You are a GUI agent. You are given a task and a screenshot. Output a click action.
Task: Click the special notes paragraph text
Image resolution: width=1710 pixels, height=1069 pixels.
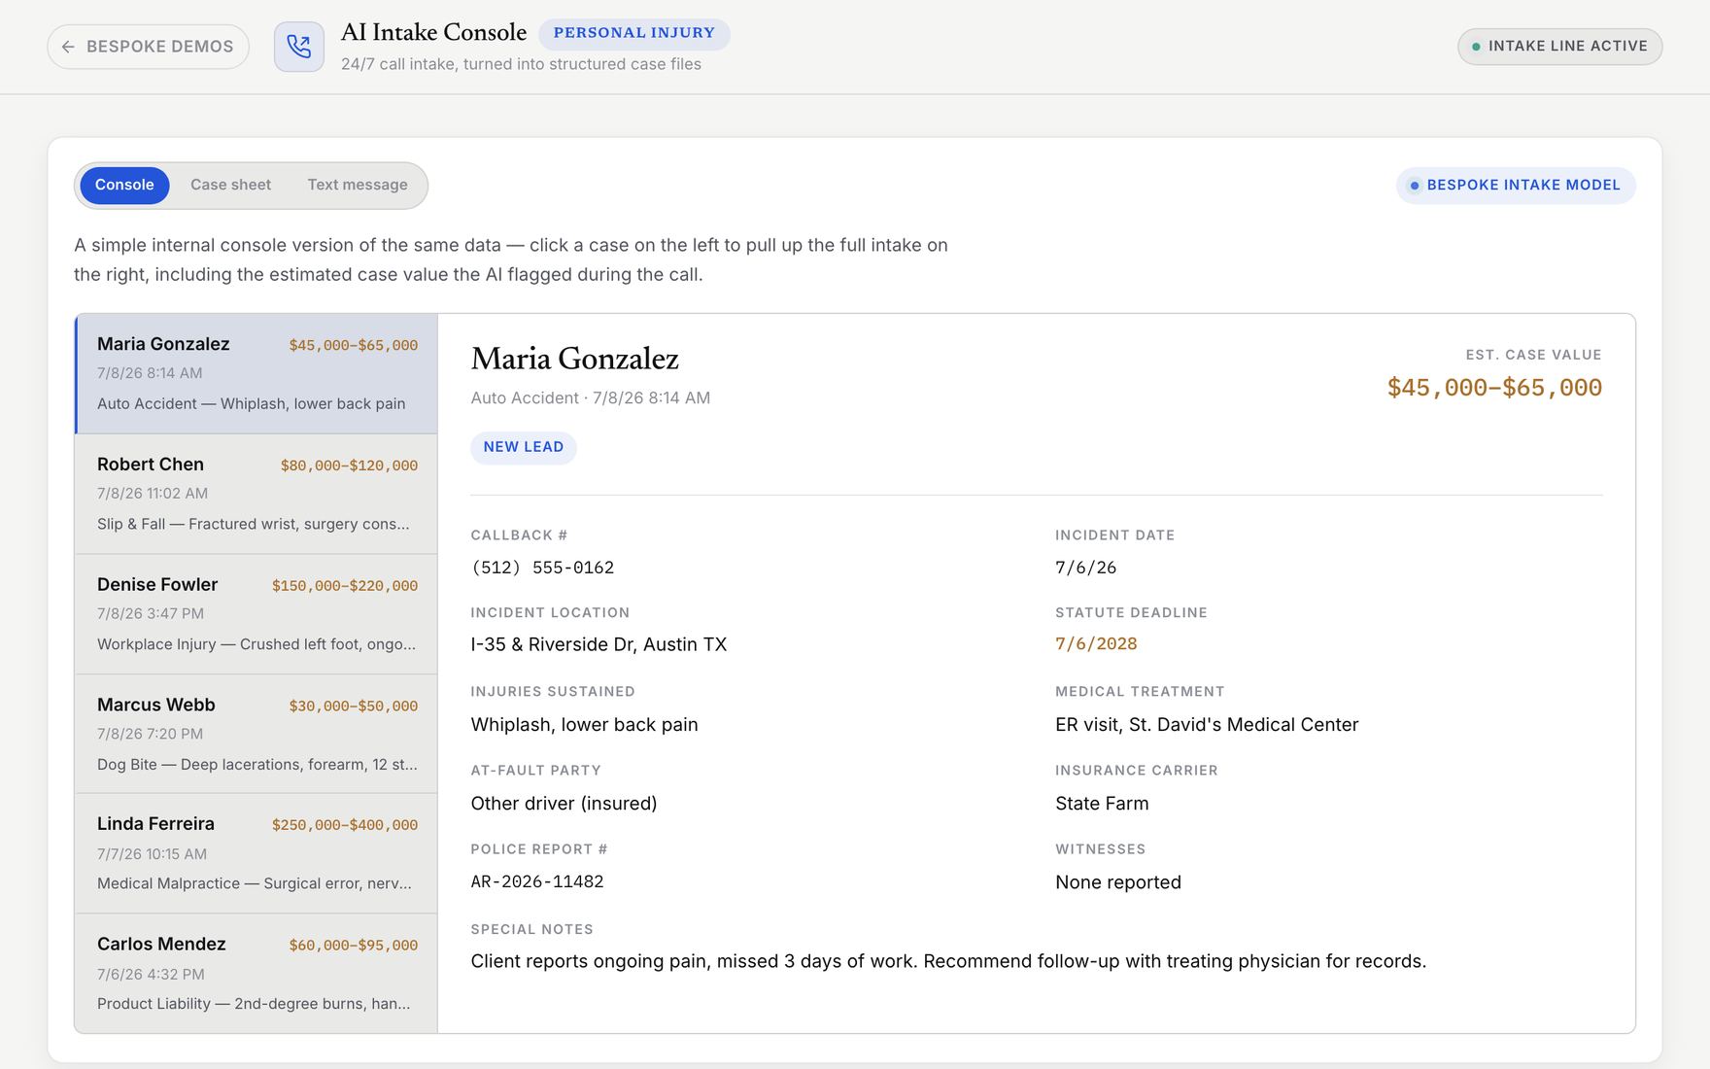point(948,961)
